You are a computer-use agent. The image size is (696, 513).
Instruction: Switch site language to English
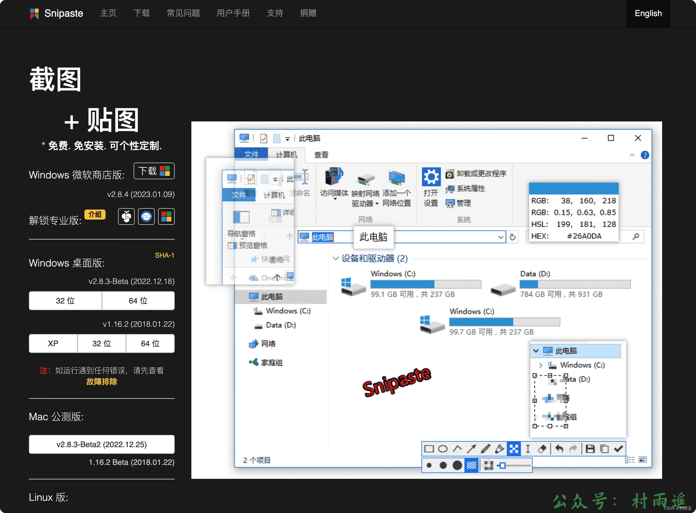(x=648, y=13)
